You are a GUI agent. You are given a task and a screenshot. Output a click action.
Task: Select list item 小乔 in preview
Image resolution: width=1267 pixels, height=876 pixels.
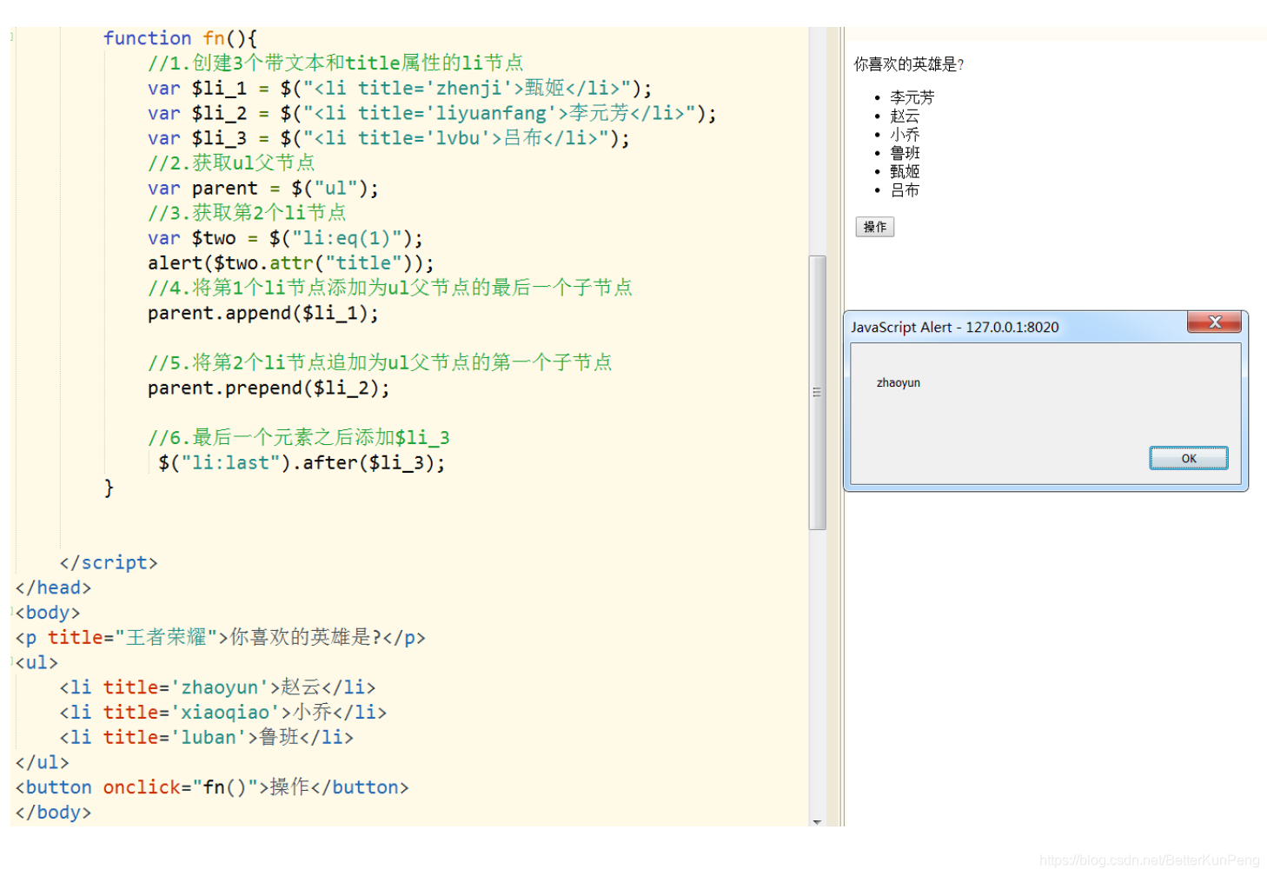905,135
